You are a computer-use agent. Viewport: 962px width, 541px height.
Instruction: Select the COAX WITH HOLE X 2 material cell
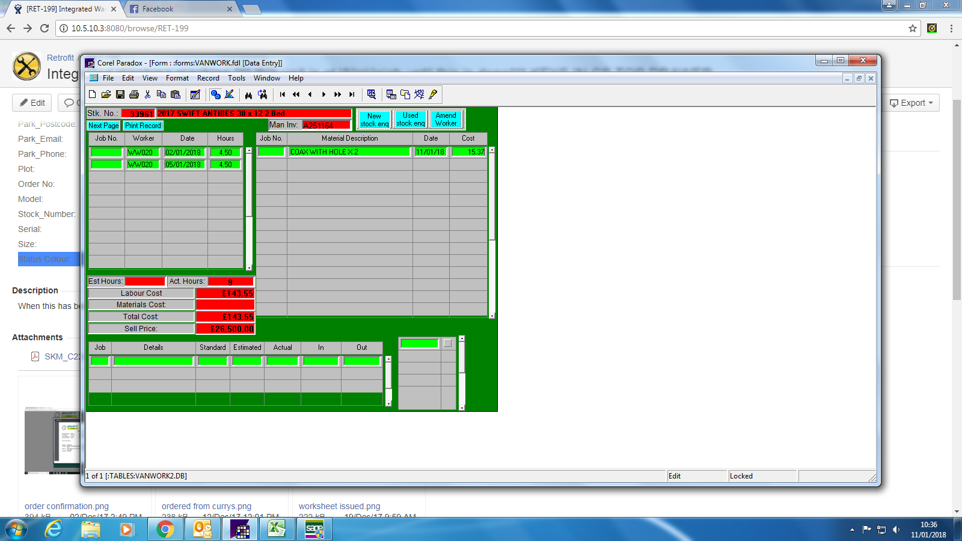(349, 152)
